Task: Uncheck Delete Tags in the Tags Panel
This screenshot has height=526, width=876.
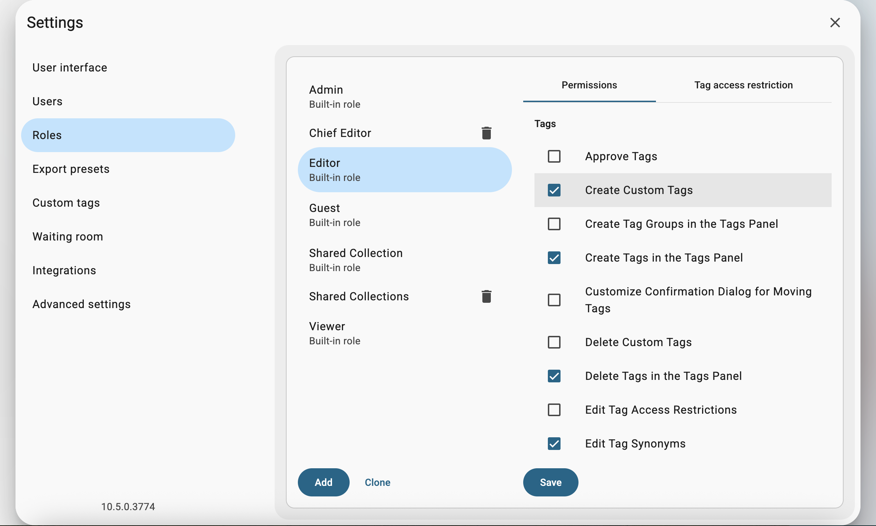Action: click(554, 376)
